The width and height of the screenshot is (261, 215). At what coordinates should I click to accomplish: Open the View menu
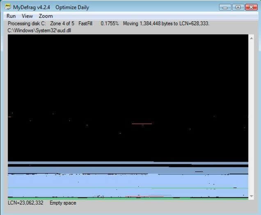pos(27,16)
